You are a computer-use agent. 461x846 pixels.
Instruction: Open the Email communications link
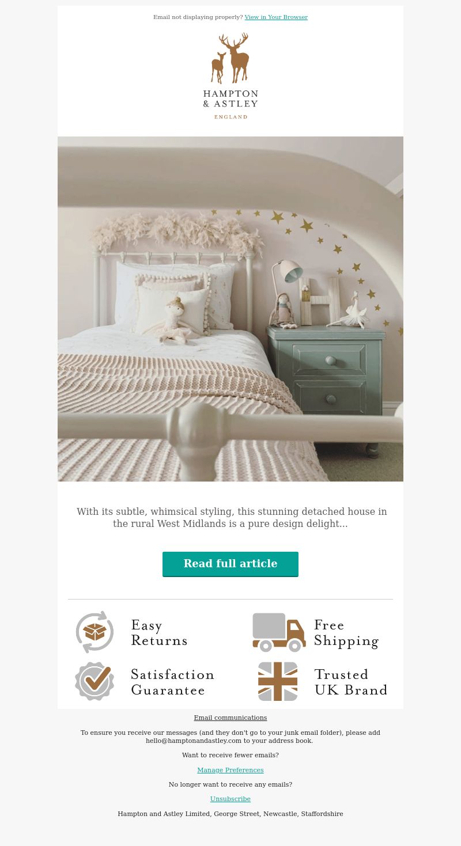[x=231, y=718]
